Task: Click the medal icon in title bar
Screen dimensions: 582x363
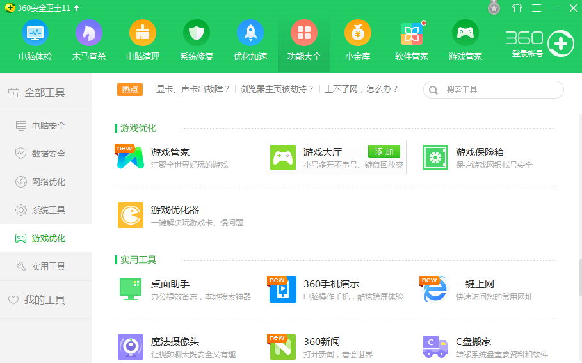Action: pyautogui.click(x=494, y=8)
